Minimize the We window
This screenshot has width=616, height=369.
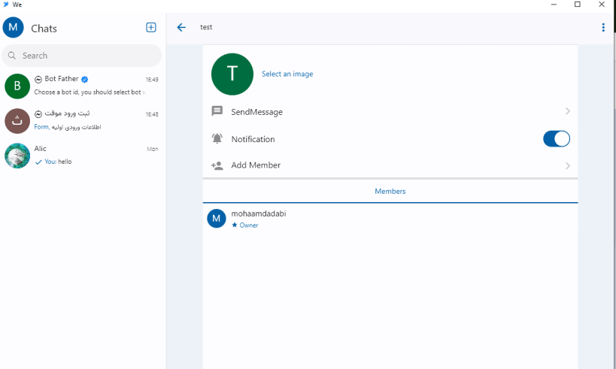point(554,5)
